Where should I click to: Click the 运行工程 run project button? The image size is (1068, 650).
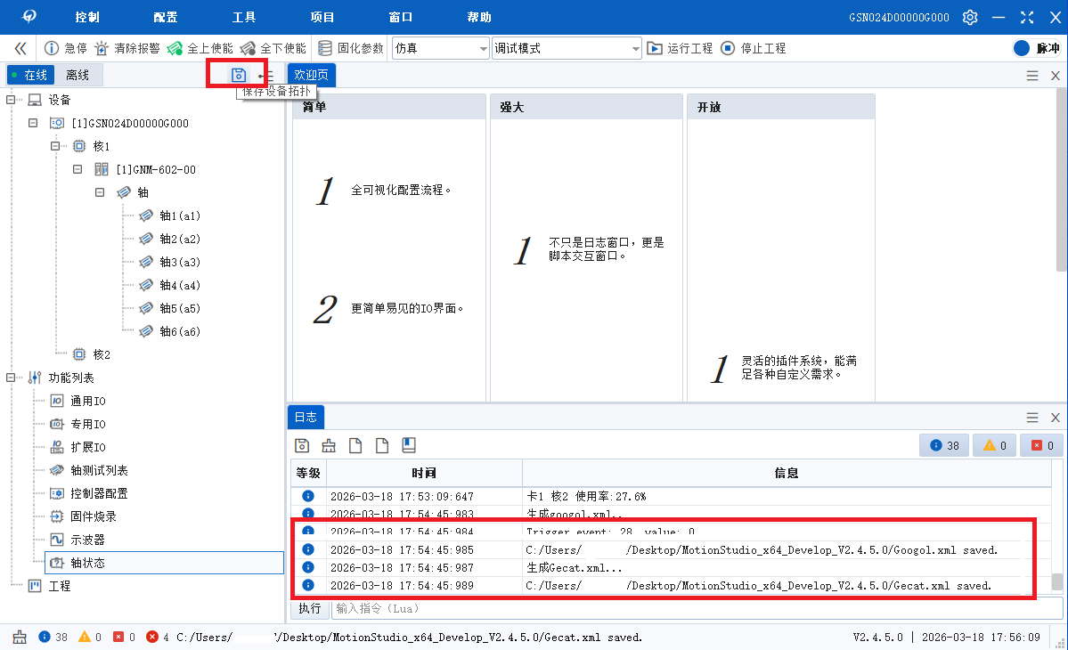[x=680, y=48]
